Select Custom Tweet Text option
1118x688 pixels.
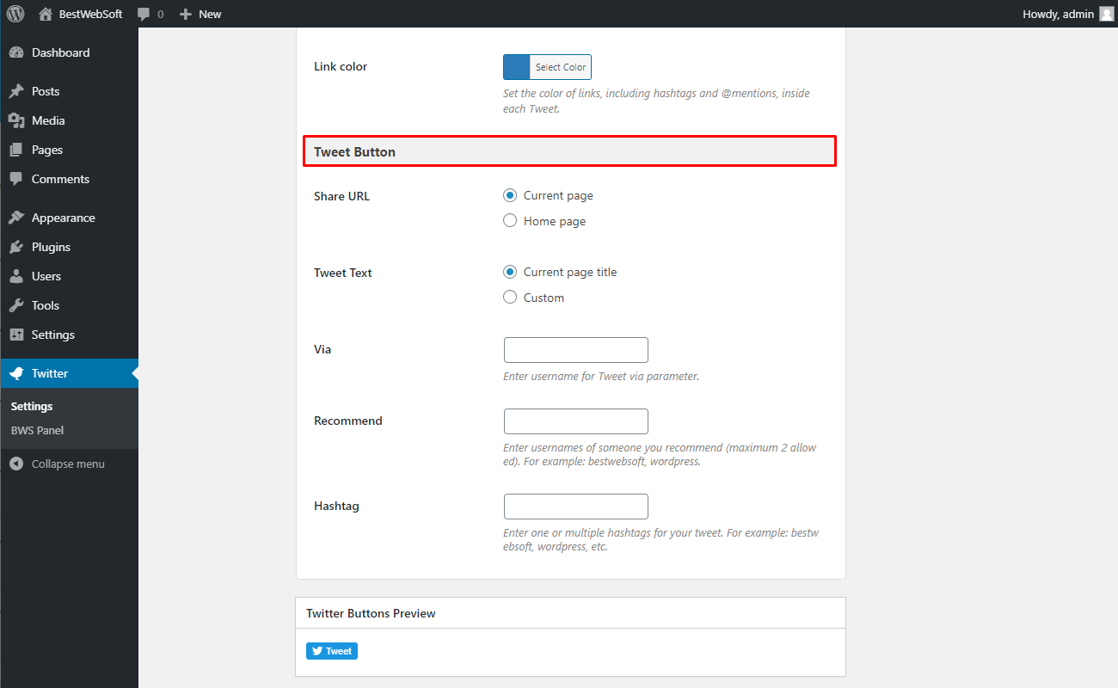tap(510, 298)
